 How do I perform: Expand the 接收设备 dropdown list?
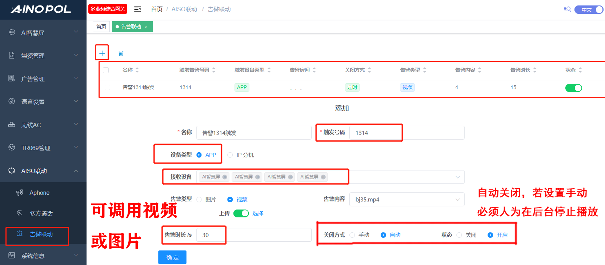tap(457, 177)
